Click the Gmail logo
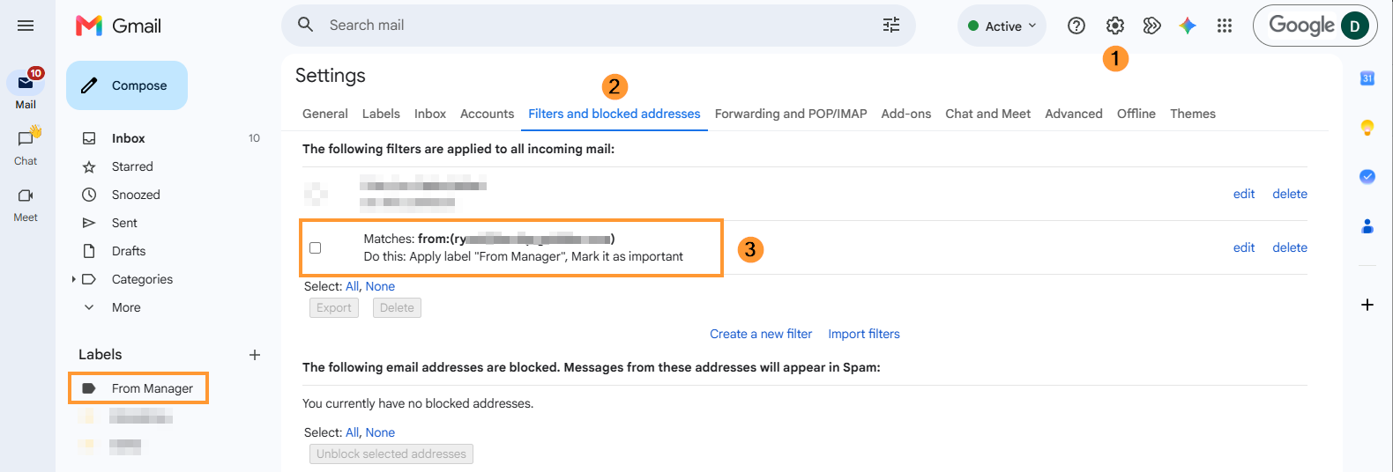 point(118,26)
